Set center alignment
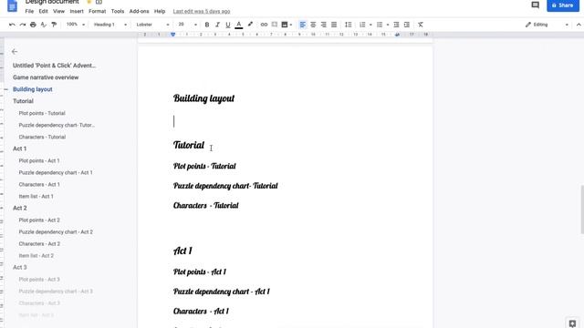 (x=313, y=25)
